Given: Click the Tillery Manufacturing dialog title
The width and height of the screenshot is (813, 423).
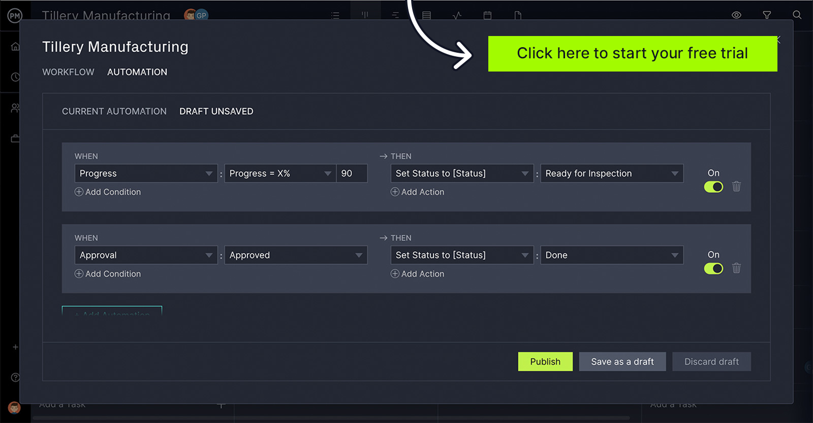Looking at the screenshot, I should [115, 47].
